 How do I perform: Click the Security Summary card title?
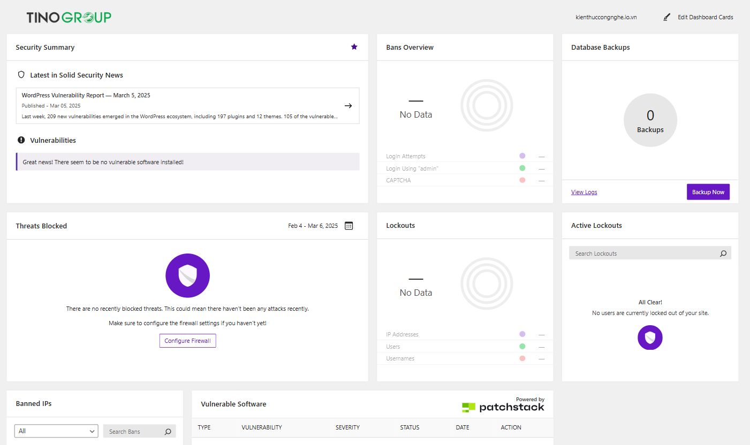pyautogui.click(x=45, y=47)
